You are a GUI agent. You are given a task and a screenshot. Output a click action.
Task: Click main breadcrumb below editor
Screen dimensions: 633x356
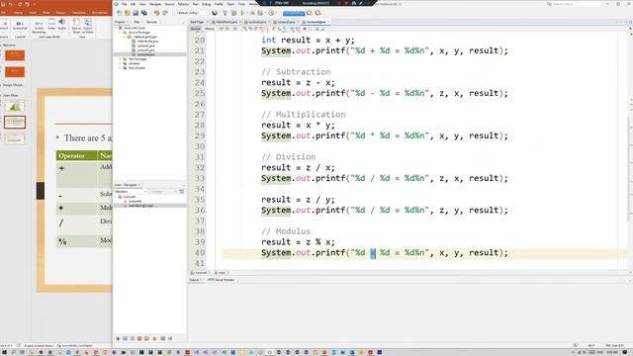point(221,273)
